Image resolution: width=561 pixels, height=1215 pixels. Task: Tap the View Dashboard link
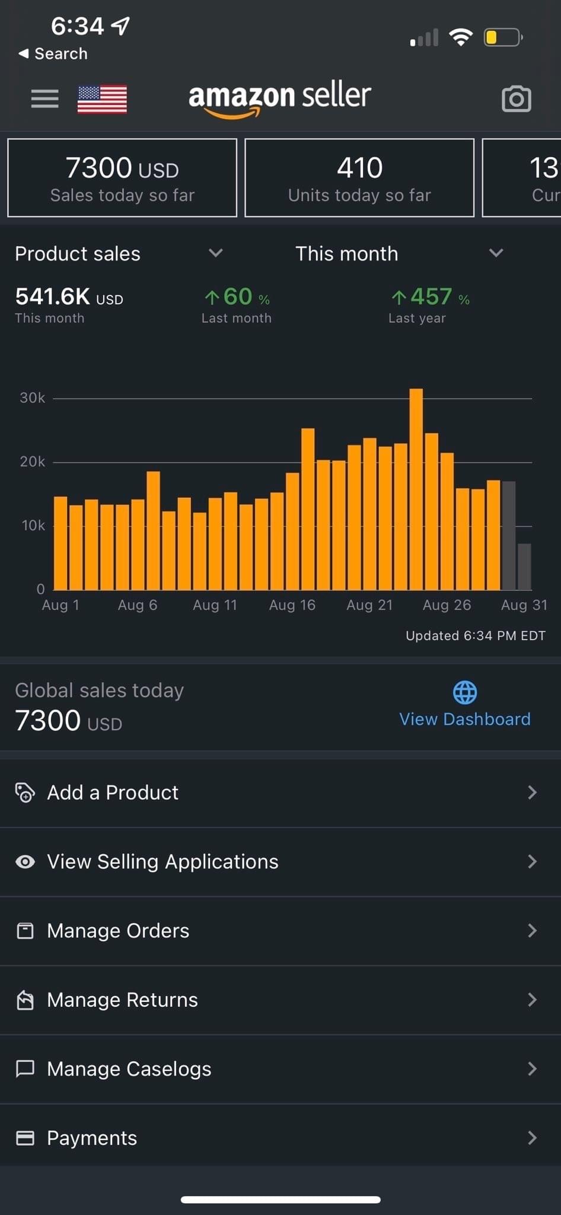point(464,719)
